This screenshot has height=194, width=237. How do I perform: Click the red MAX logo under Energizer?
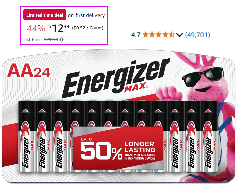135,87
